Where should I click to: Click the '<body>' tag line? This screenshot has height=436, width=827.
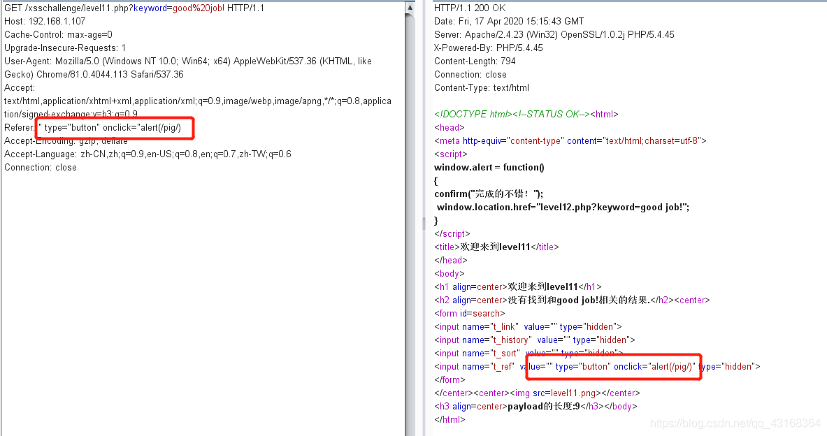point(450,274)
